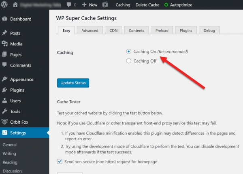Click the WordPress logo icon
The height and width of the screenshot is (174, 243).
pyautogui.click(x=4, y=4)
